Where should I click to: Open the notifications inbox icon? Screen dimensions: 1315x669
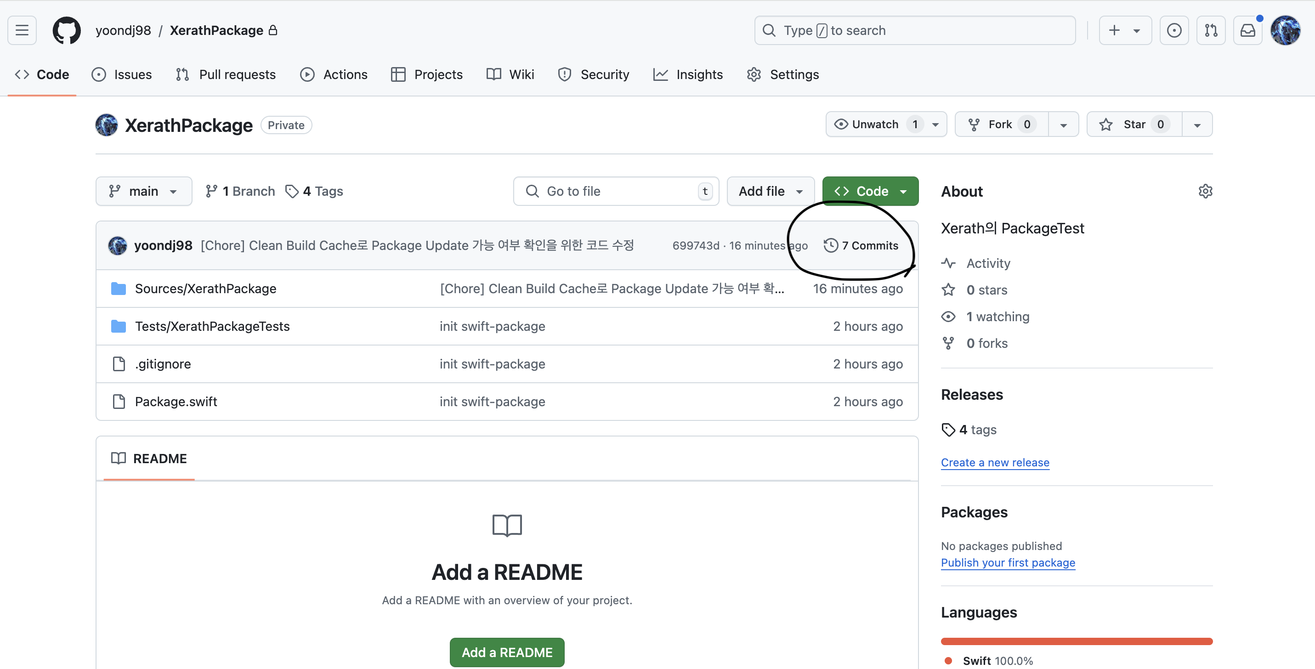(x=1247, y=31)
